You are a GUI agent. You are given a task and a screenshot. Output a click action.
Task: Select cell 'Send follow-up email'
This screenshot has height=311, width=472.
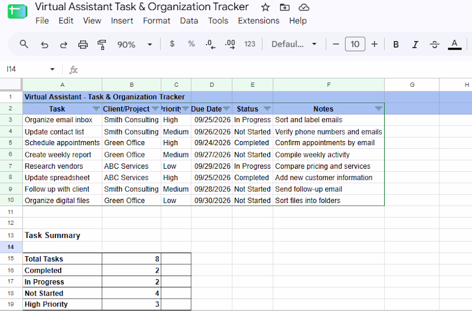click(x=329, y=189)
